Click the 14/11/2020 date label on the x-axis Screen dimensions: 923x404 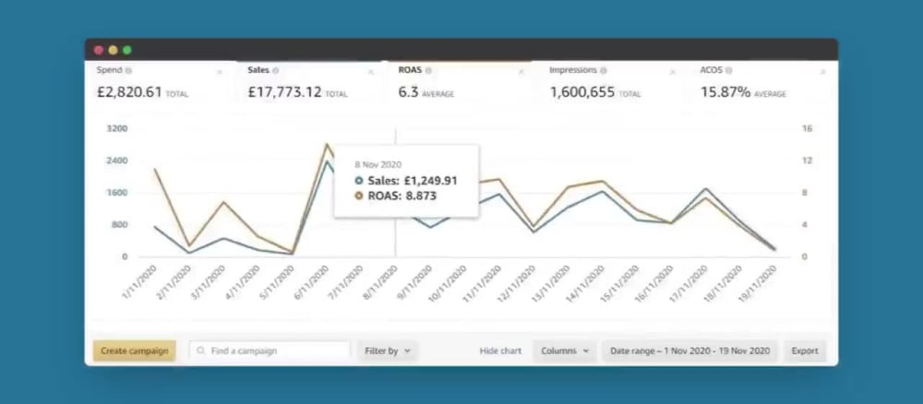pos(586,285)
